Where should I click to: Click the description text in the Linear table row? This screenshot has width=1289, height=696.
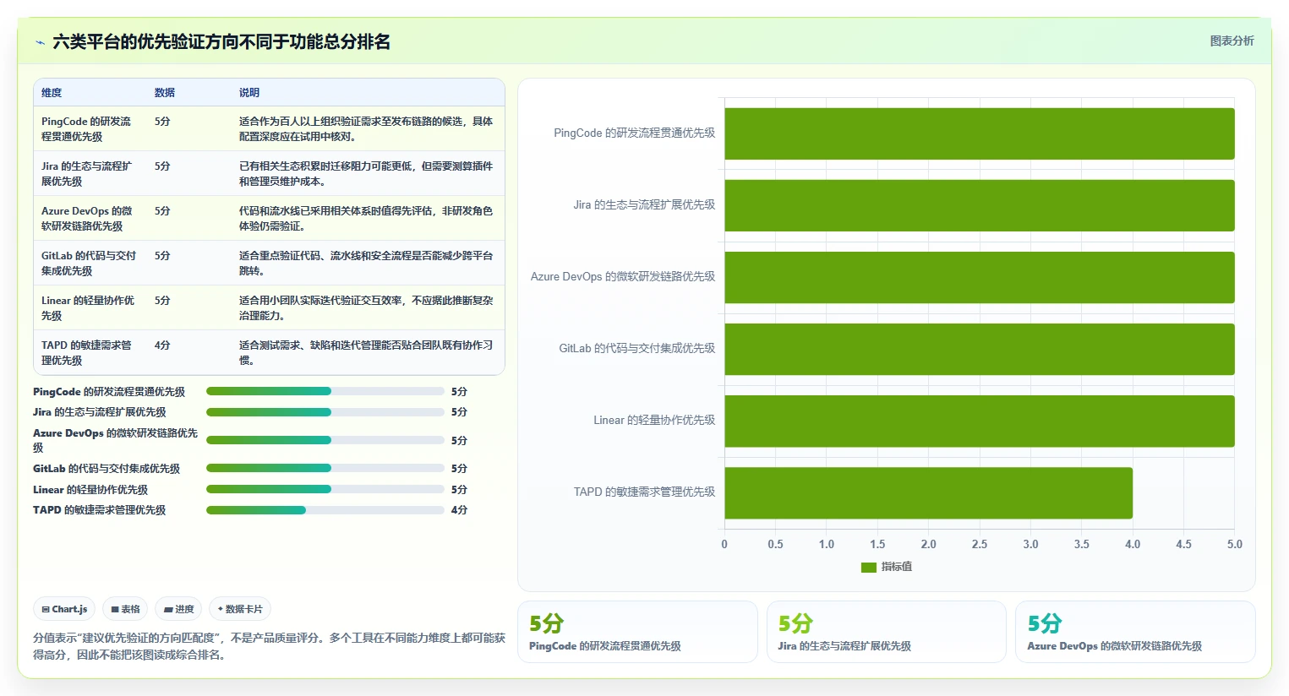click(366, 308)
